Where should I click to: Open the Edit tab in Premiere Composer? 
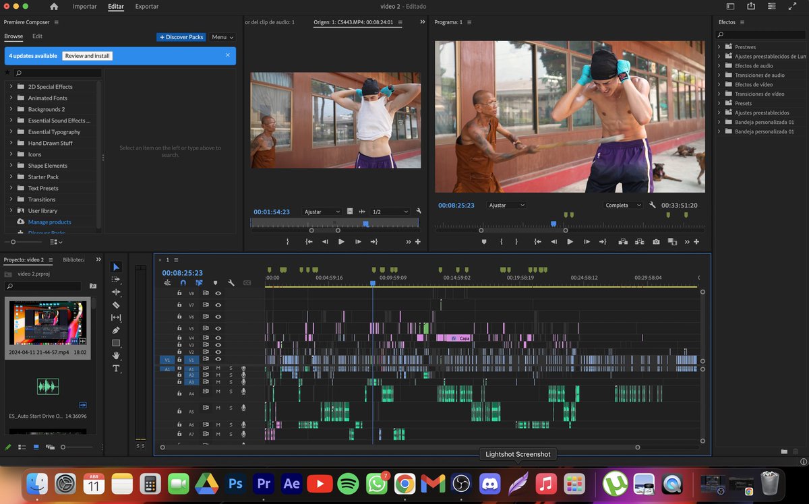point(37,36)
